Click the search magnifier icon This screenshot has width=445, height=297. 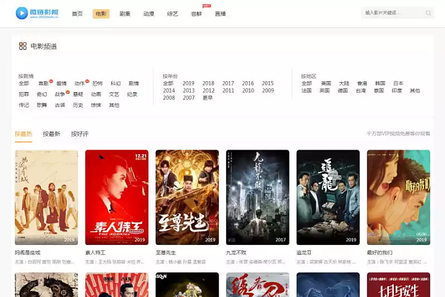coord(428,13)
